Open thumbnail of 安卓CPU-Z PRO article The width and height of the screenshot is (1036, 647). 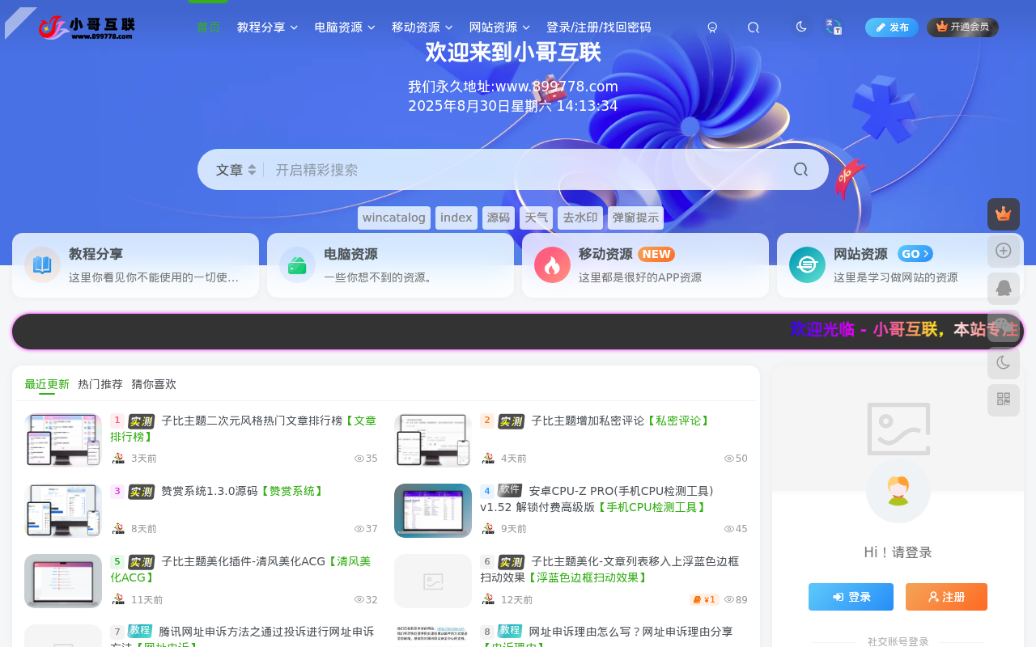click(433, 510)
